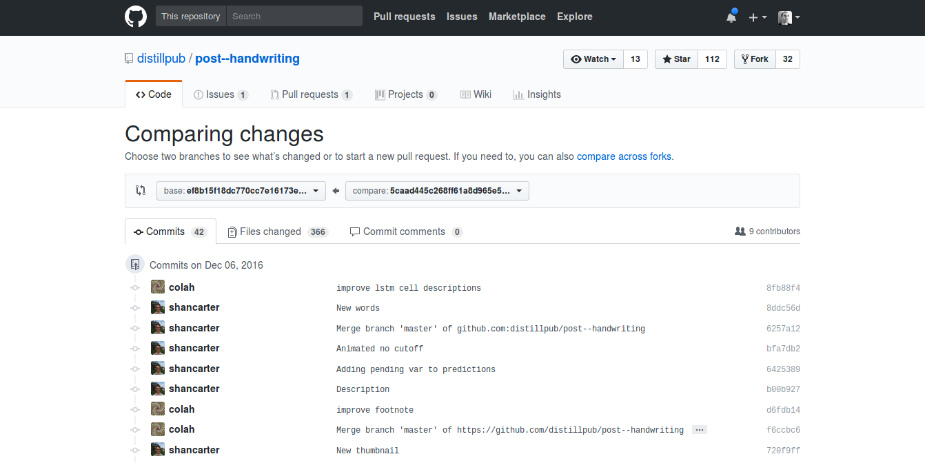Click author shancarter on commit 6425389
This screenshot has width=925, height=463.
coord(194,369)
